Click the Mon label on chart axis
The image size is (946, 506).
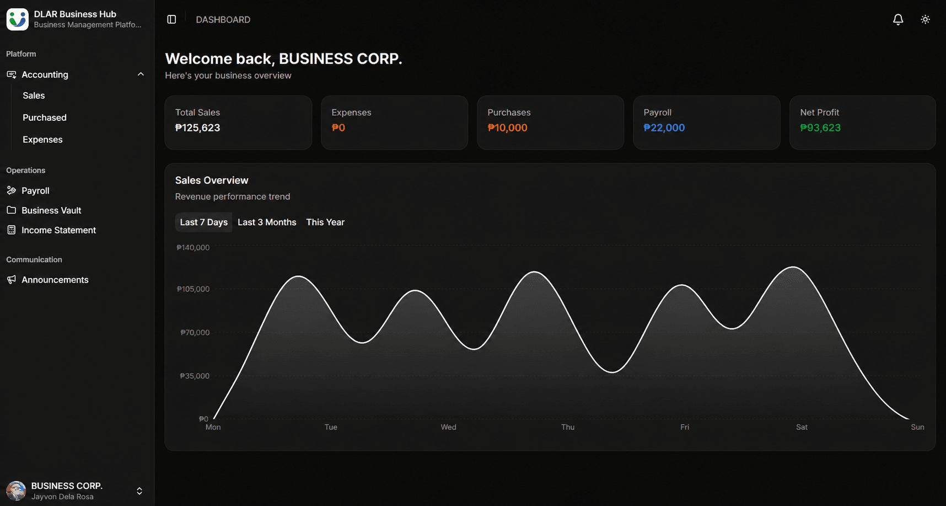tap(213, 427)
